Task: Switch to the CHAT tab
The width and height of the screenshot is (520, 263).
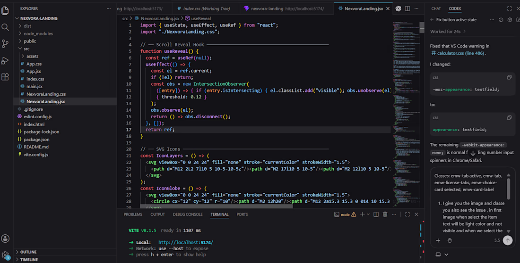Action: pyautogui.click(x=436, y=8)
